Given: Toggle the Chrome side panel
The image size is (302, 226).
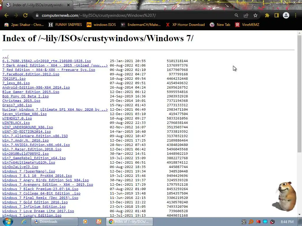Looking at the screenshot, I should click(277, 15).
